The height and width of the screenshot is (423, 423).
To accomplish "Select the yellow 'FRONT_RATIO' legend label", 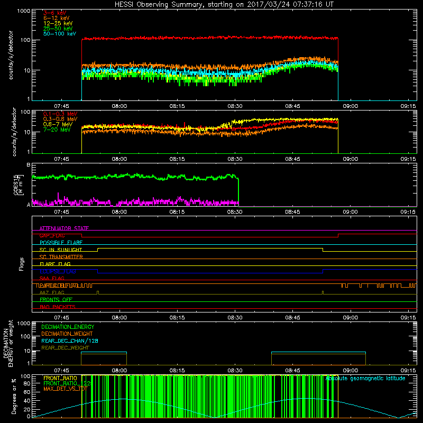I will [x=60, y=378].
